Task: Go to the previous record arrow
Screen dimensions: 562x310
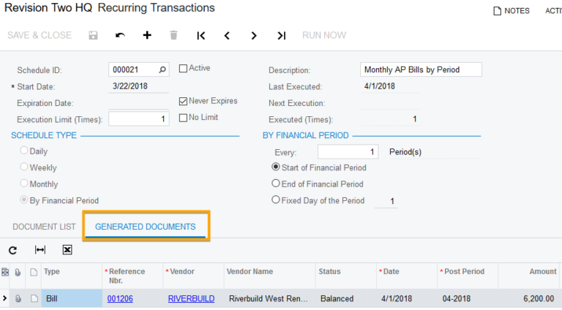Action: pos(227,35)
